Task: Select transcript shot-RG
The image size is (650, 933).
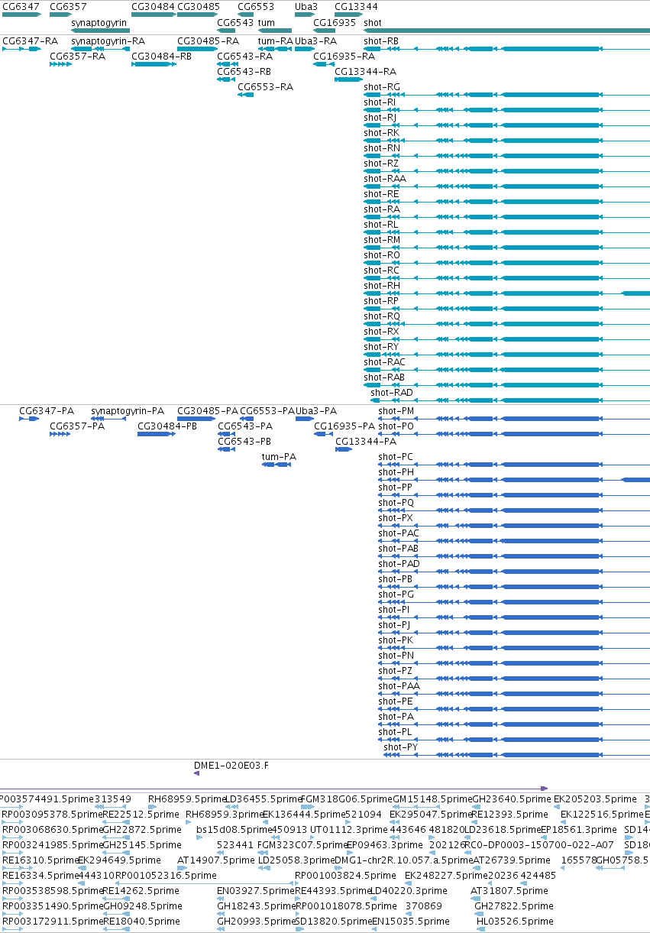Action: [382, 86]
